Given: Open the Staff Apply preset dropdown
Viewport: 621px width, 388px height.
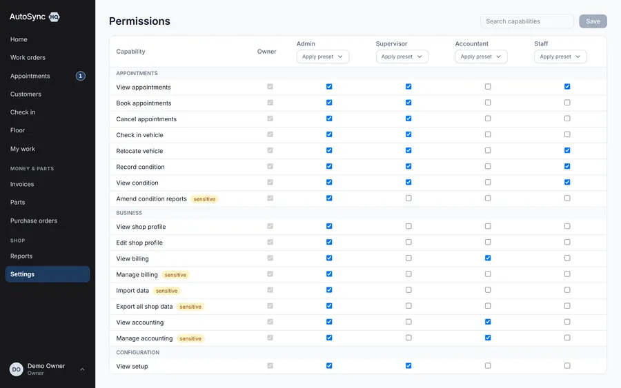Looking at the screenshot, I should click(x=560, y=57).
